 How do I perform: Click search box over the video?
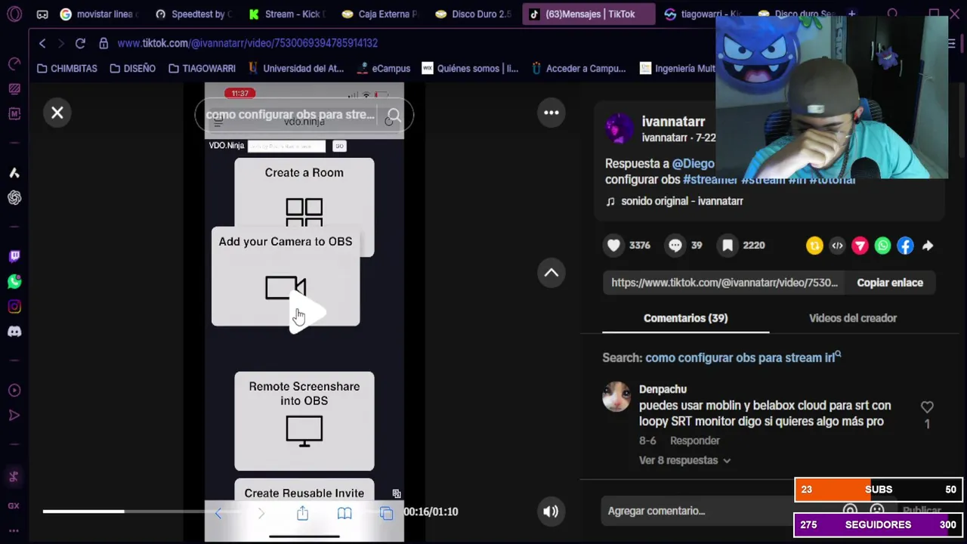point(290,115)
